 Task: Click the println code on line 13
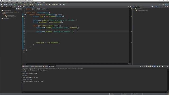[x=55, y=31]
